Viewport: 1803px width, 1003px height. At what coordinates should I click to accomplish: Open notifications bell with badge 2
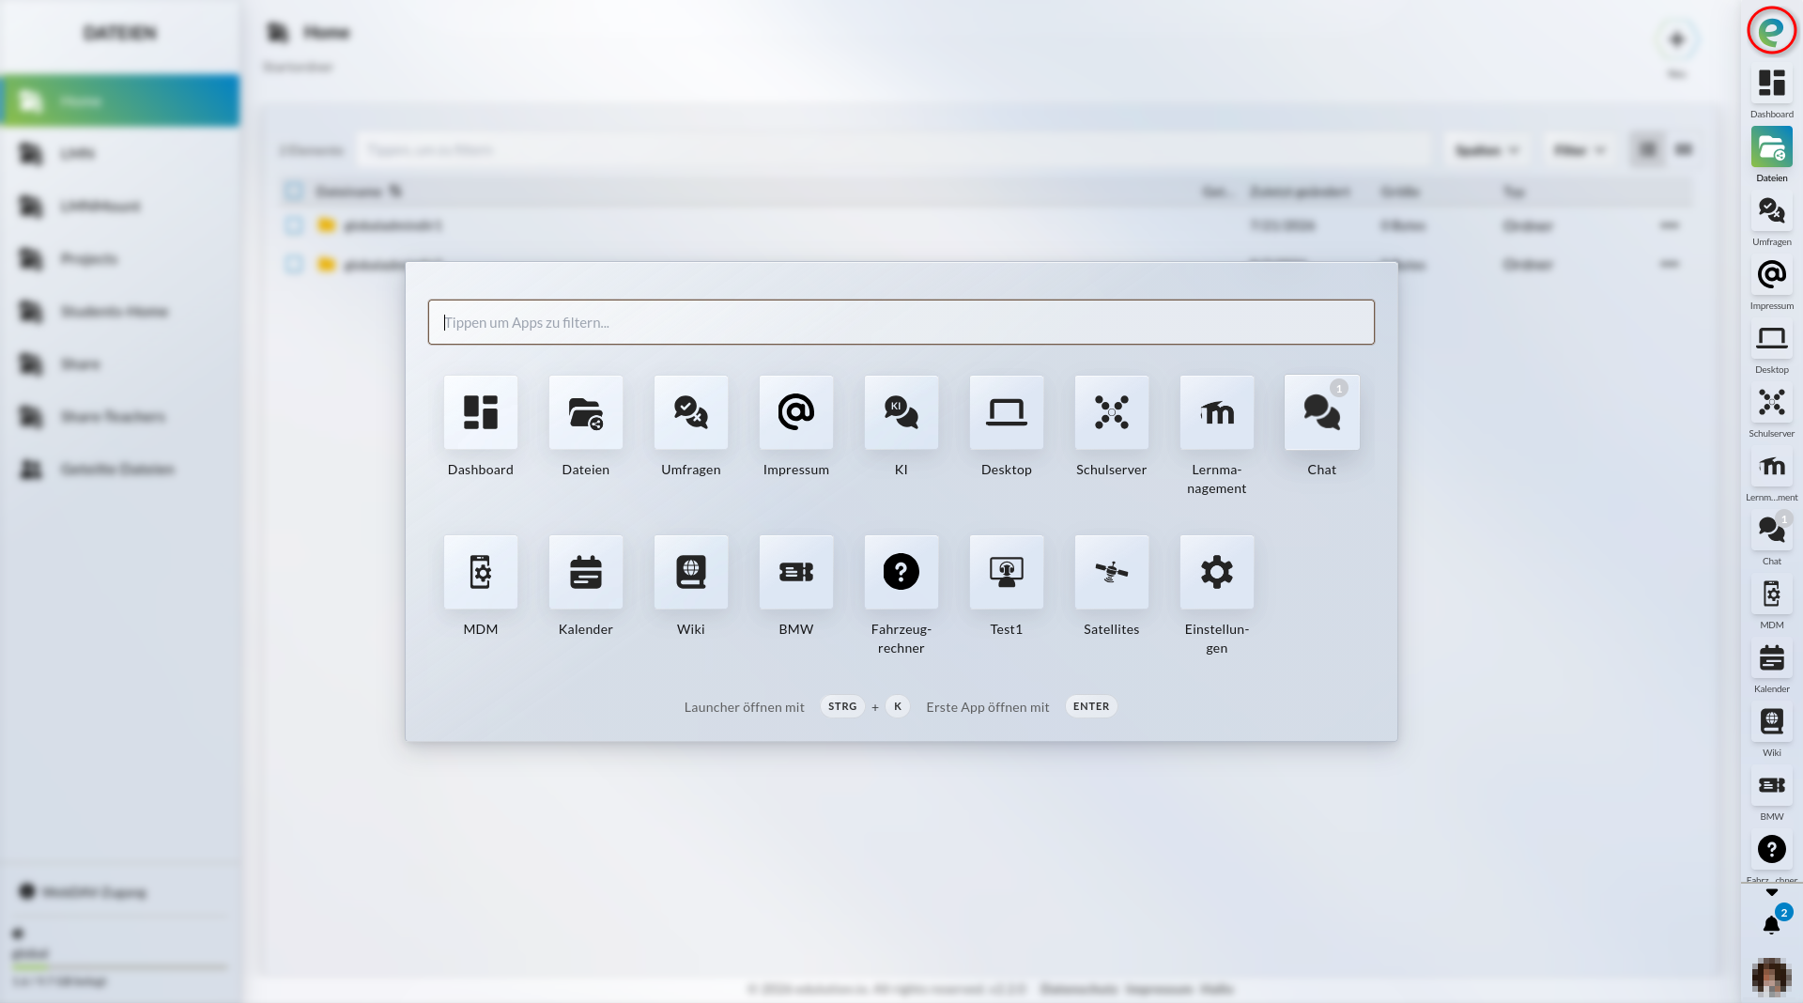tap(1771, 925)
